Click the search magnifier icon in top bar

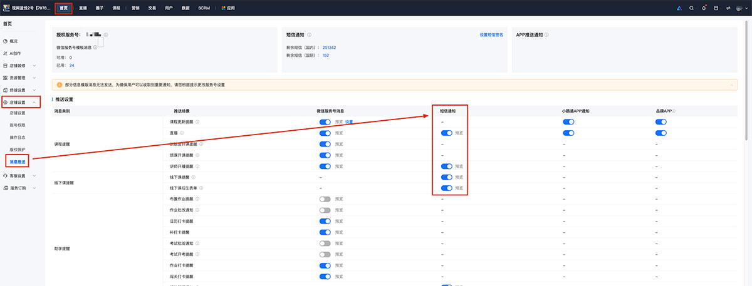coord(691,8)
